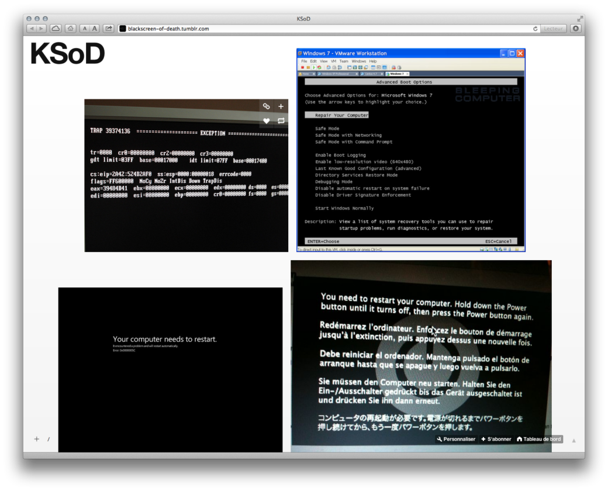Screen dimensions: 608x491
Task: Open the Your computer needs to restart image
Action: [x=170, y=369]
